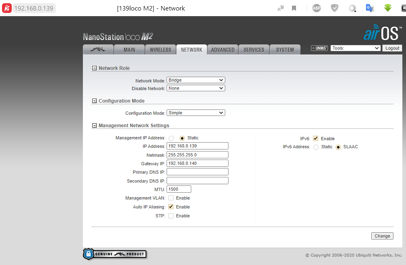
Task: Open the grey shield extension
Action: (x=334, y=8)
